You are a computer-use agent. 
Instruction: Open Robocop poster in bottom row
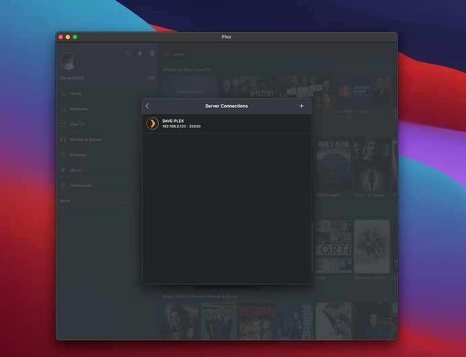click(295, 321)
